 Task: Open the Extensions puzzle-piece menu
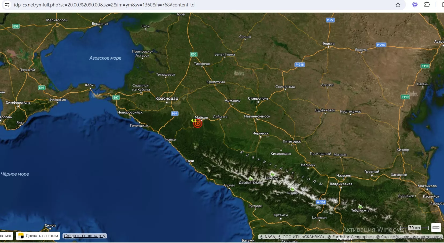(x=427, y=5)
